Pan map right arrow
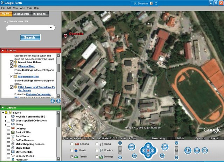Screen dimensions: 224x162 point(153,150)
